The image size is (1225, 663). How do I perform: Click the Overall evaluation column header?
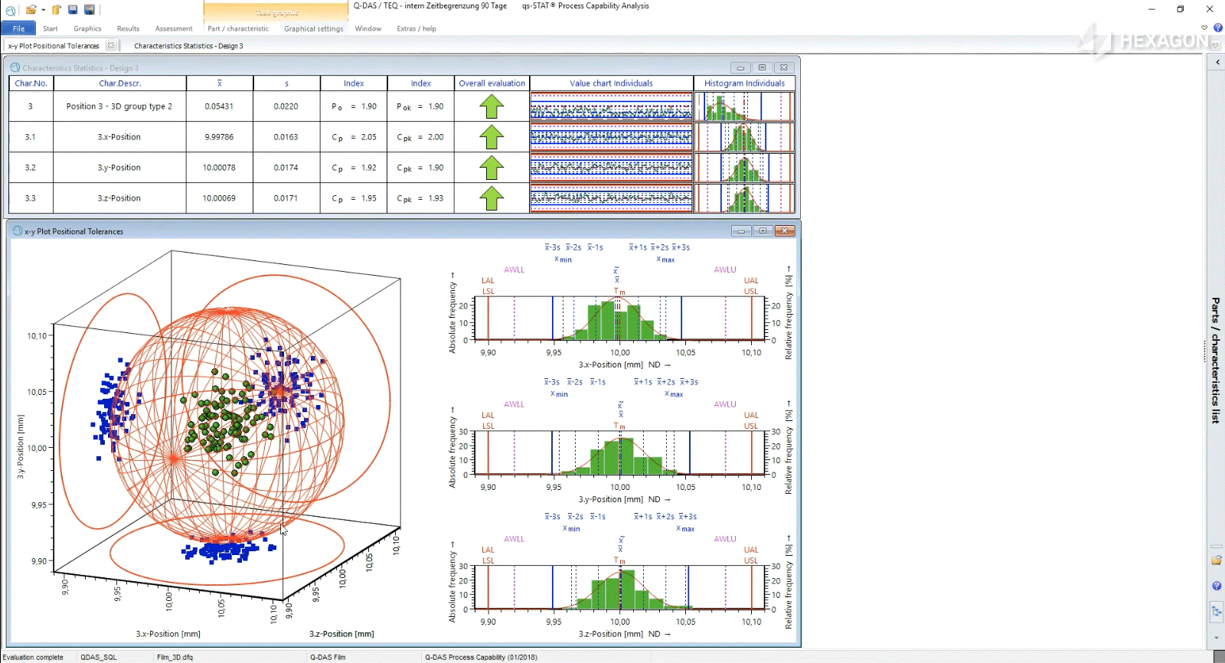[492, 83]
